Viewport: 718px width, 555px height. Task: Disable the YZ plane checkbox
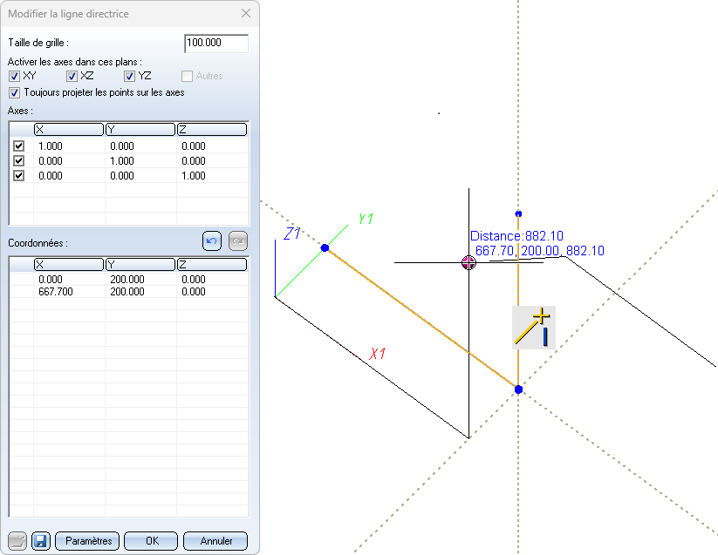click(x=130, y=77)
